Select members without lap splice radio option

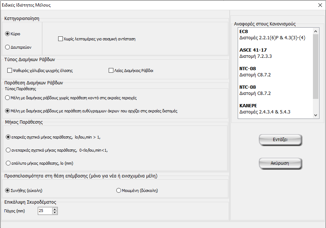point(7,98)
